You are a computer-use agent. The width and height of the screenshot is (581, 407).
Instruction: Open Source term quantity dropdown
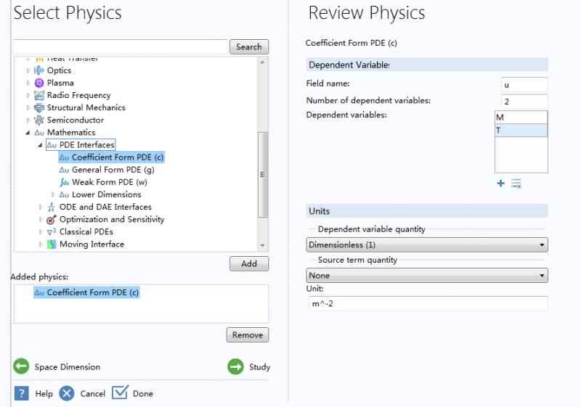(427, 276)
